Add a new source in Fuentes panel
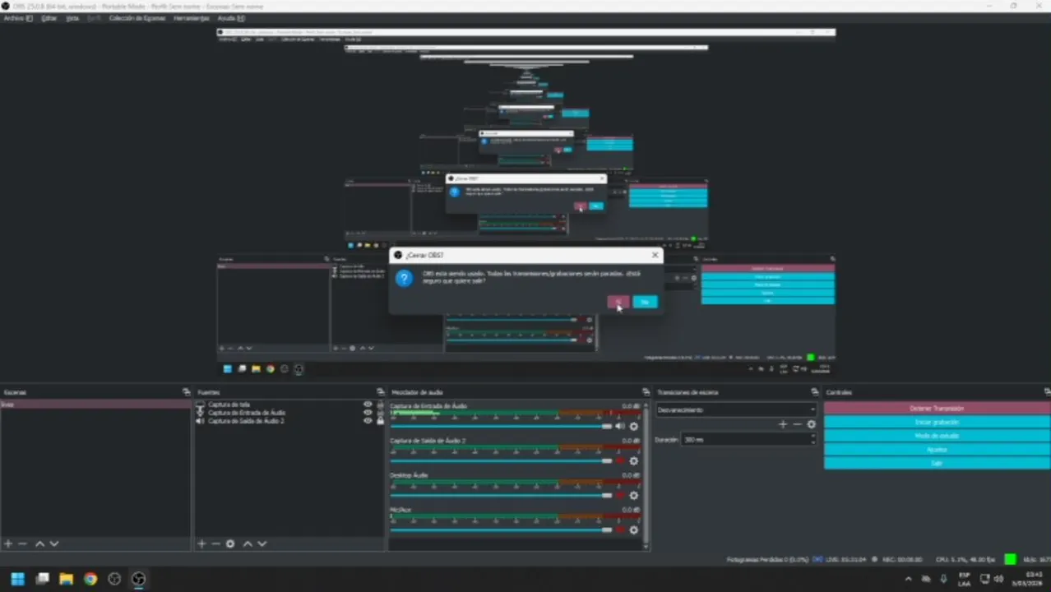Image resolution: width=1051 pixels, height=592 pixels. [x=201, y=543]
